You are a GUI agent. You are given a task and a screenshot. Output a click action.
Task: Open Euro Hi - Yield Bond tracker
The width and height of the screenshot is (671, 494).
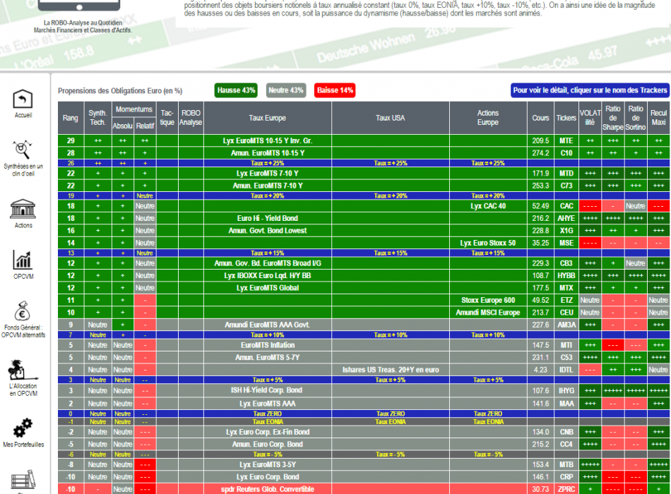coord(268,218)
